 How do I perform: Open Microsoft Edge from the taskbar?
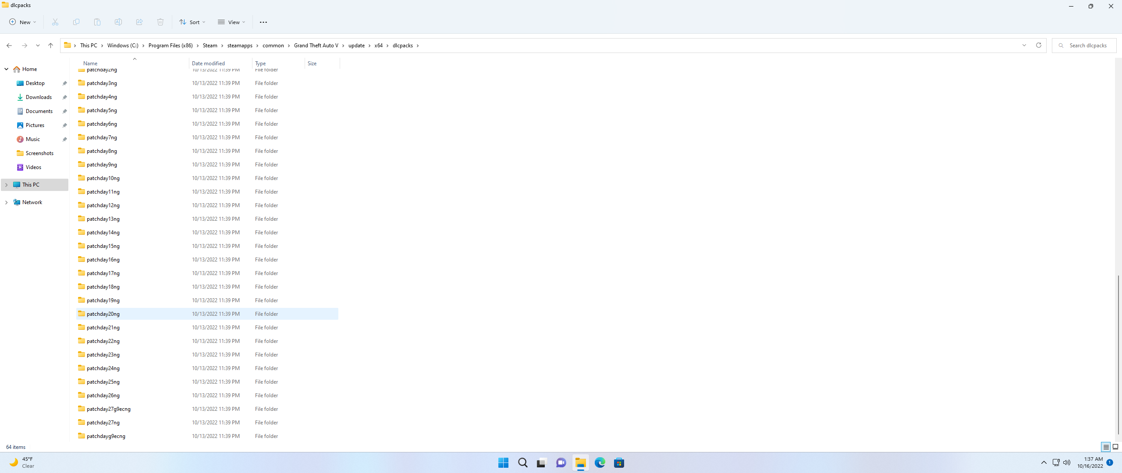600,462
